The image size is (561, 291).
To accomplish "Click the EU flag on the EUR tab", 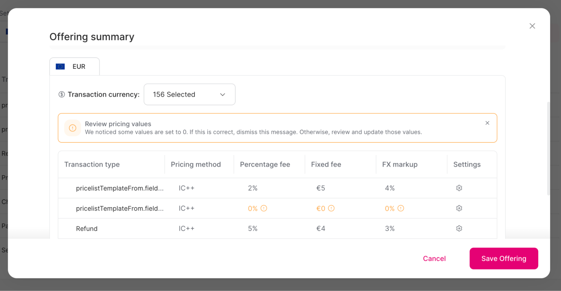I will click(60, 66).
